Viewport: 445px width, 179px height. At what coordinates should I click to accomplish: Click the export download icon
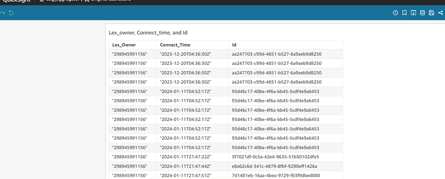tap(413, 13)
